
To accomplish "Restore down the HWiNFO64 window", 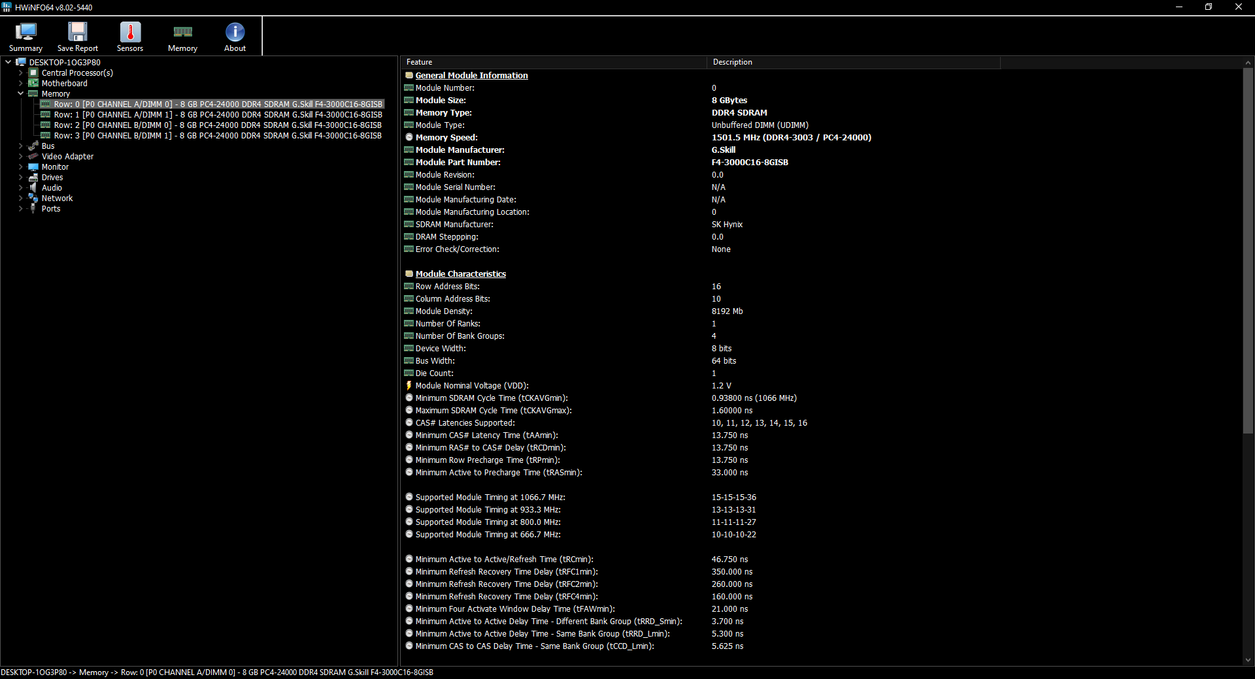I will pyautogui.click(x=1209, y=7).
